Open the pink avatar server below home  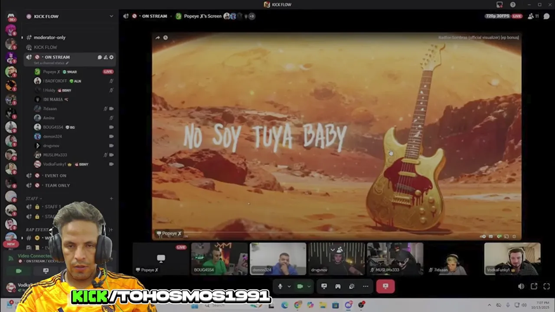pyautogui.click(x=11, y=30)
